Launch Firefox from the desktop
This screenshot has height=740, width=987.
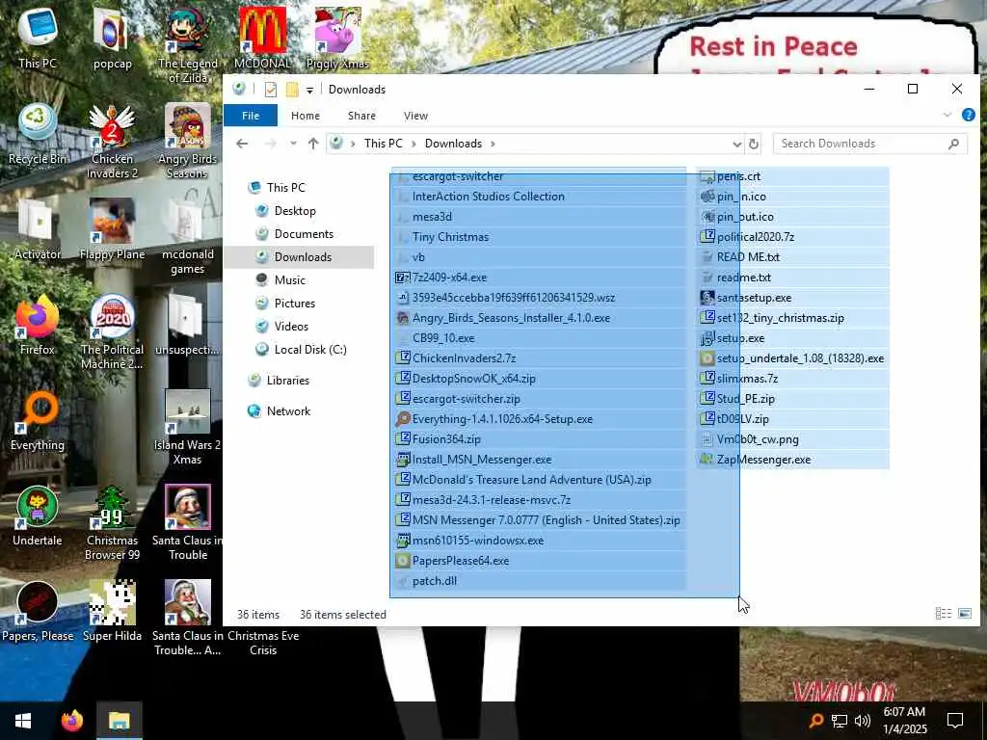38,325
